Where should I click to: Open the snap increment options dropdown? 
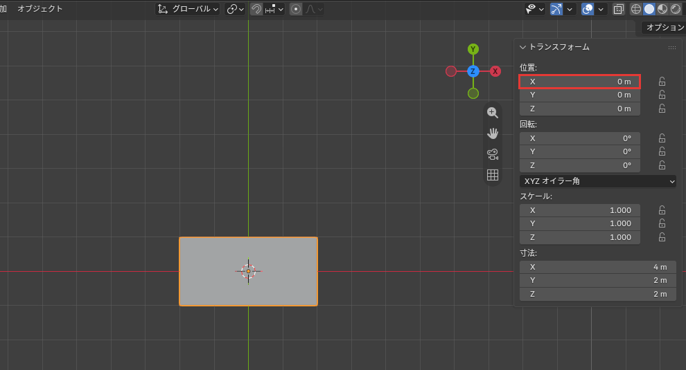pyautogui.click(x=274, y=9)
